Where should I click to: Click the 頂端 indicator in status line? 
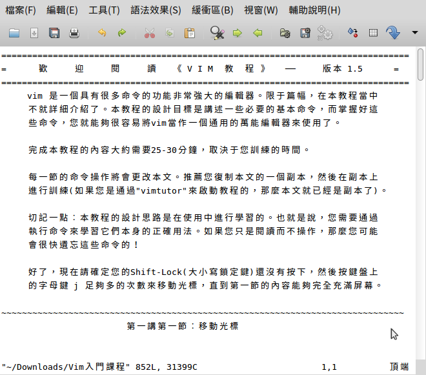[399, 367]
